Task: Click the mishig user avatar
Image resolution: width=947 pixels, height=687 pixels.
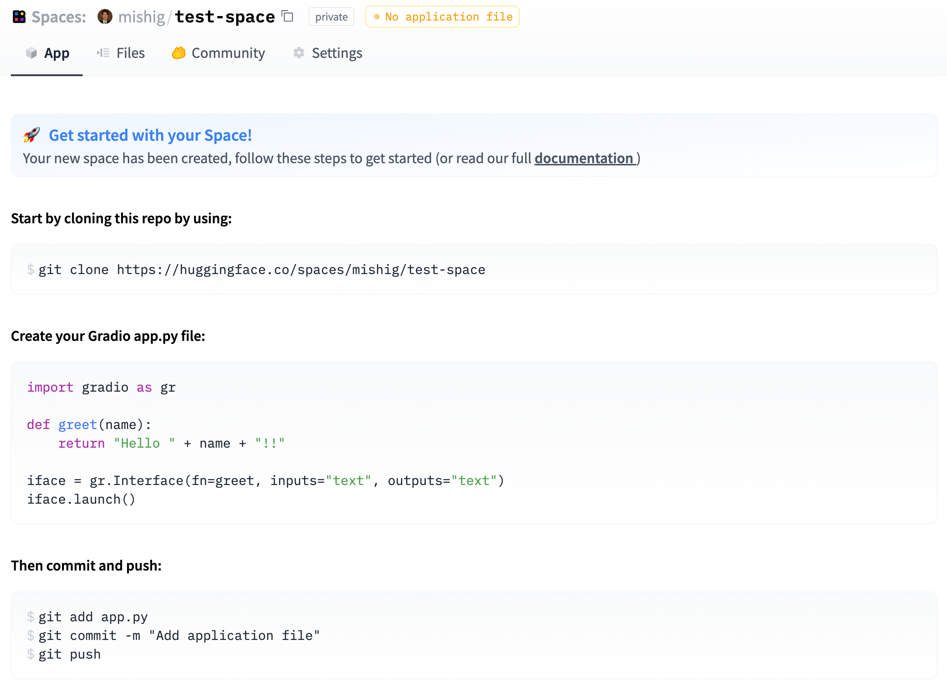Action: tap(105, 17)
